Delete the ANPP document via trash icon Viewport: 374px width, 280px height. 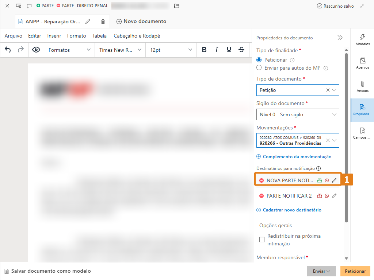pyautogui.click(x=103, y=22)
